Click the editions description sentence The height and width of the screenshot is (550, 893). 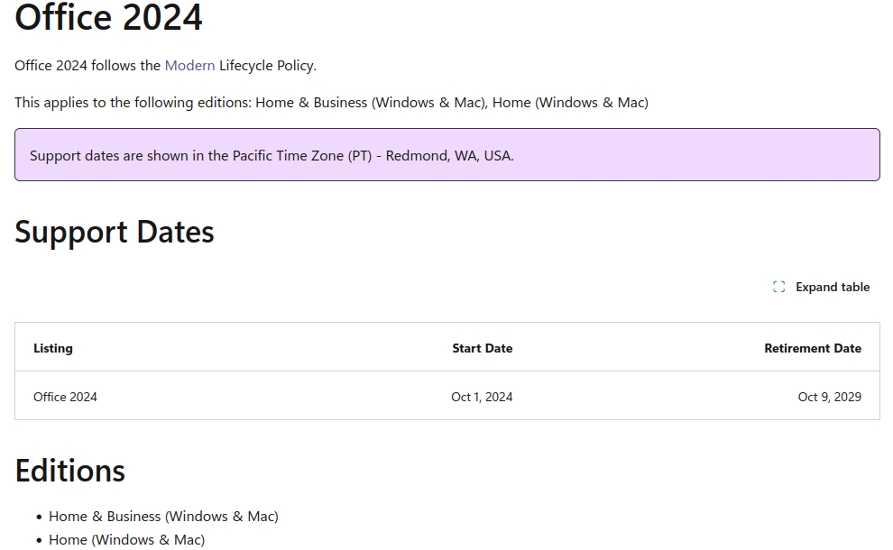coord(331,102)
